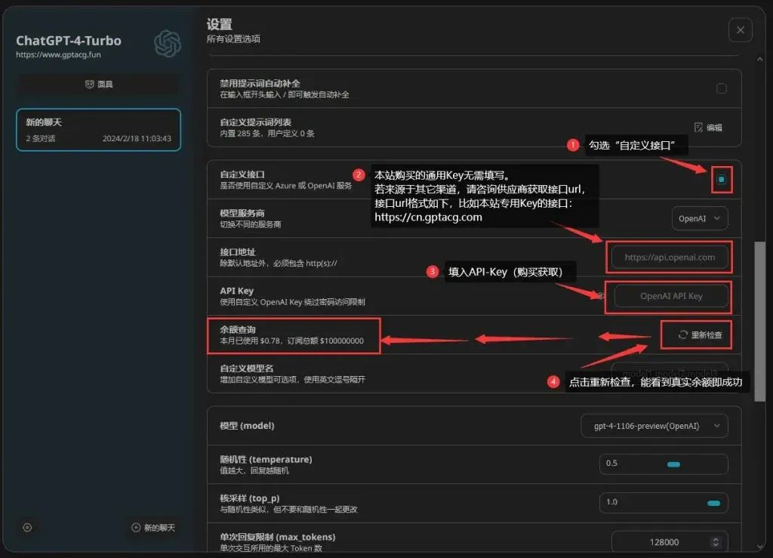The width and height of the screenshot is (773, 558).
Task: Open the 模型服务商 OpenAI dropdown
Action: [700, 219]
